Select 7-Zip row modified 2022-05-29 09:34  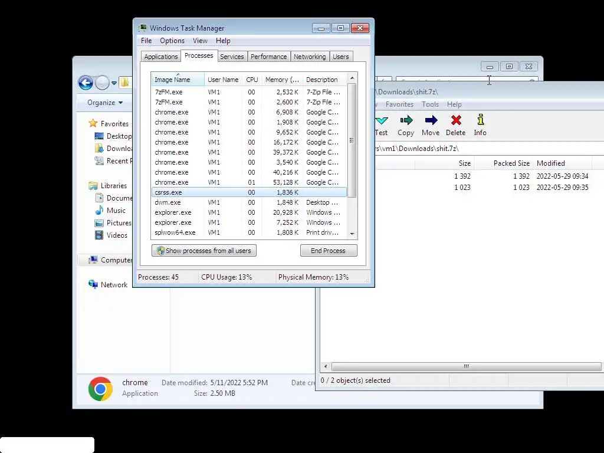(488, 176)
